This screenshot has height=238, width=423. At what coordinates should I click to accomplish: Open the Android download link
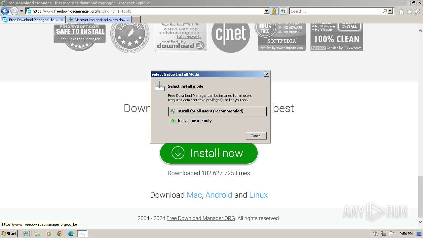pos(219,195)
